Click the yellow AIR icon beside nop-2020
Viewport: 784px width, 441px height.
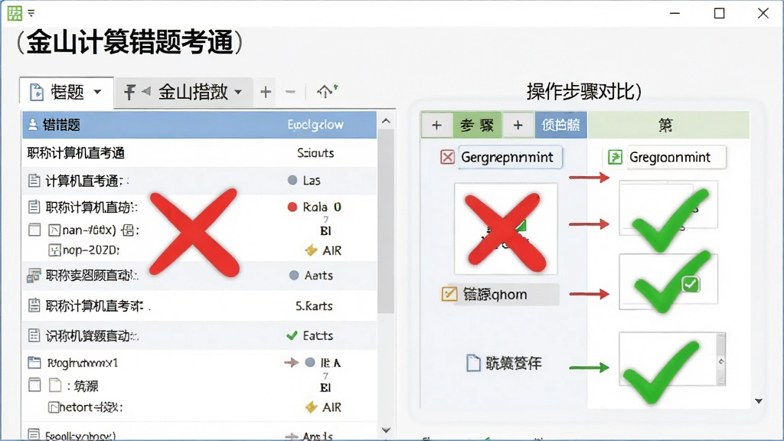pyautogui.click(x=311, y=250)
